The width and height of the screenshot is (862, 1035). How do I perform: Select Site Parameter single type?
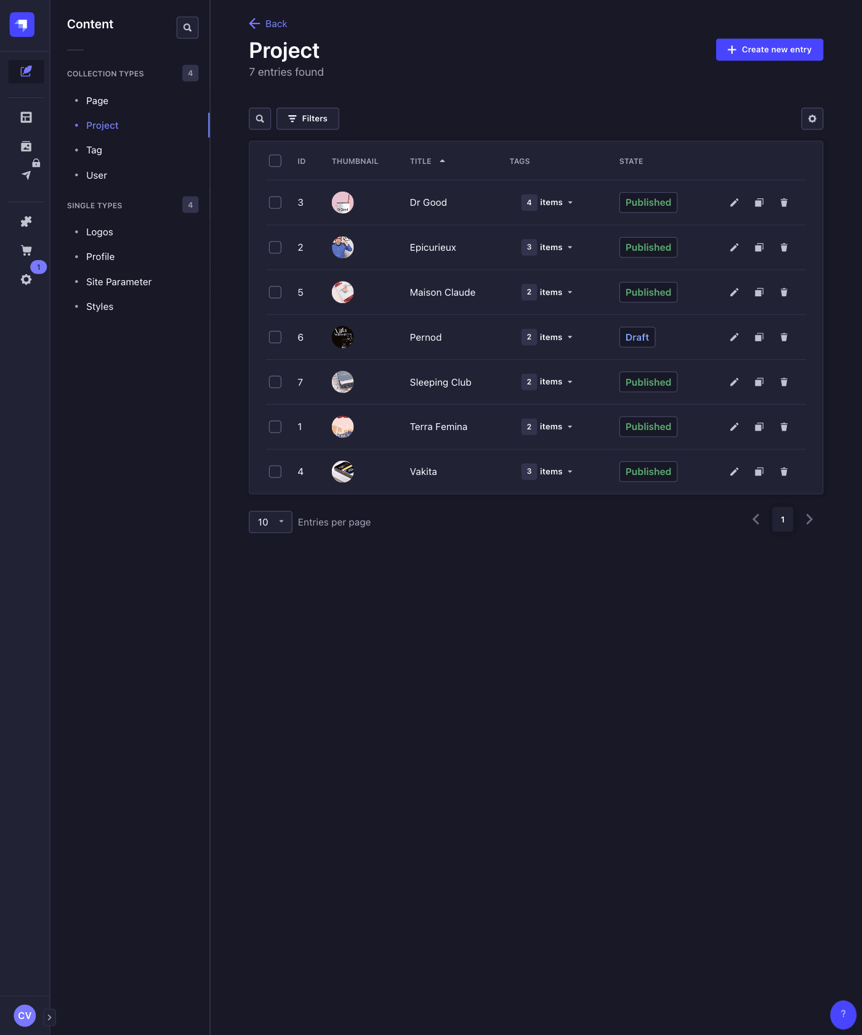click(119, 282)
